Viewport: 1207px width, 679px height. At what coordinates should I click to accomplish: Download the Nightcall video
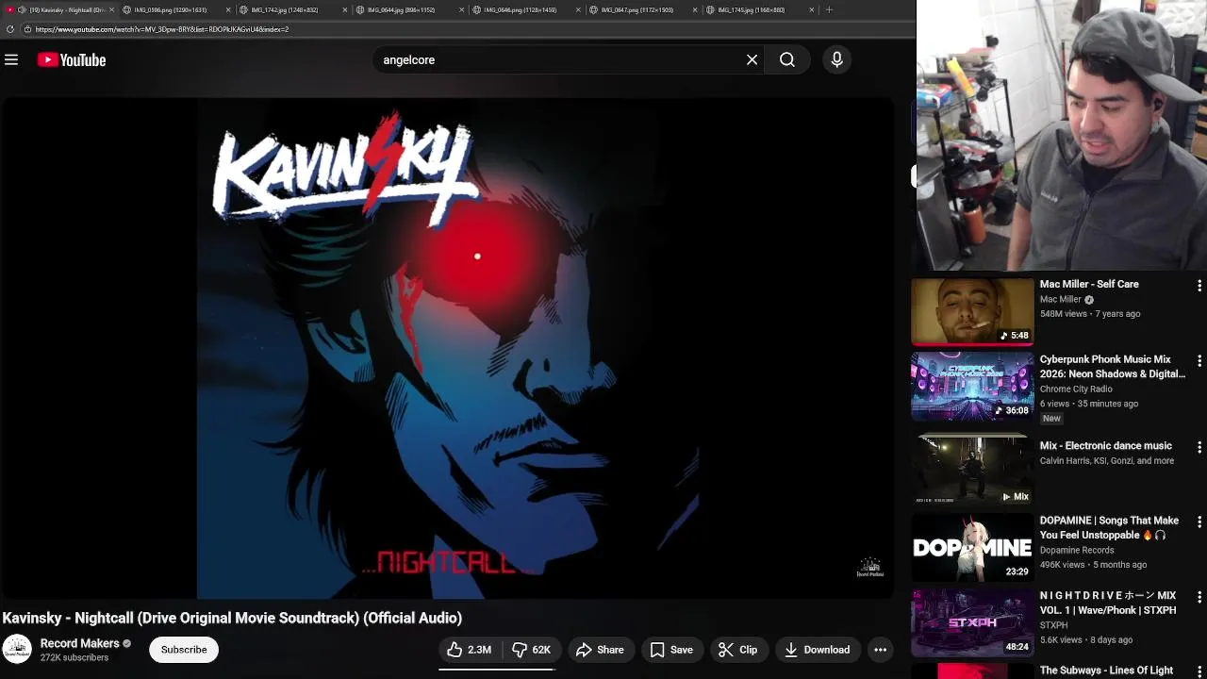[x=818, y=650]
